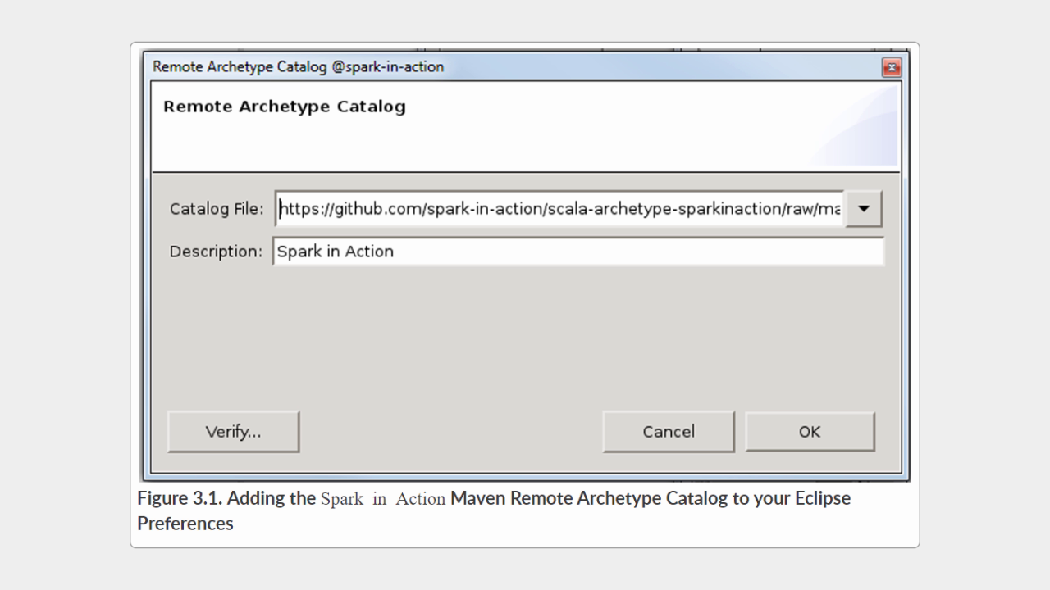Close the Remote Archetype Catalog dialog
The width and height of the screenshot is (1050, 590).
(891, 67)
